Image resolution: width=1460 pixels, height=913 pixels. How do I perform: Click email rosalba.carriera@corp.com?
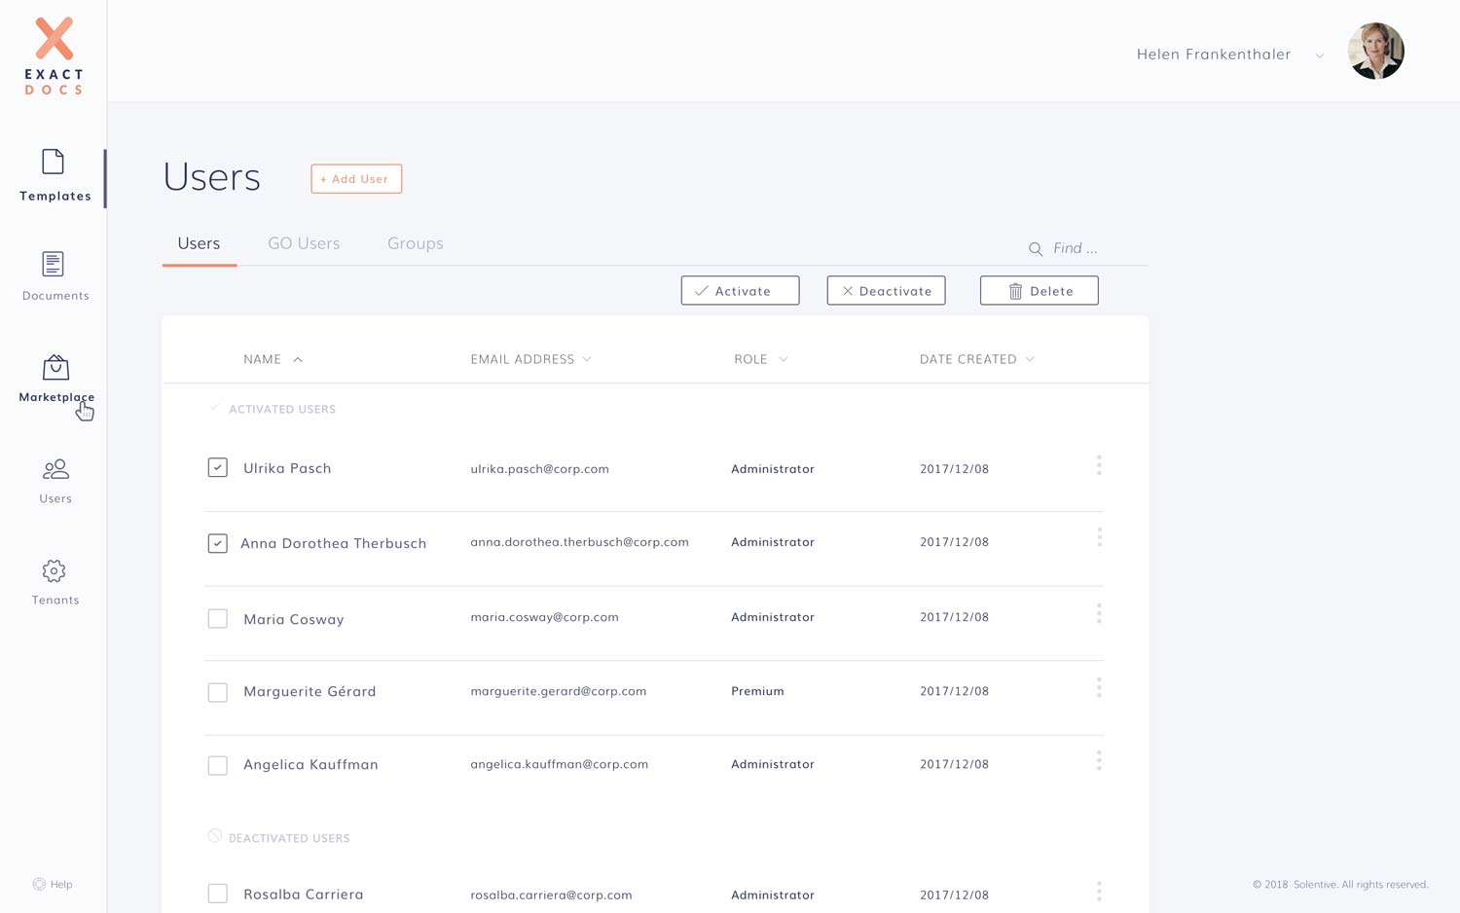552,895
